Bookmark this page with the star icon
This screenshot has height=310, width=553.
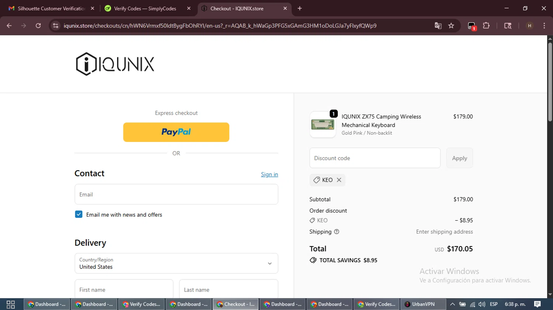pos(451,26)
